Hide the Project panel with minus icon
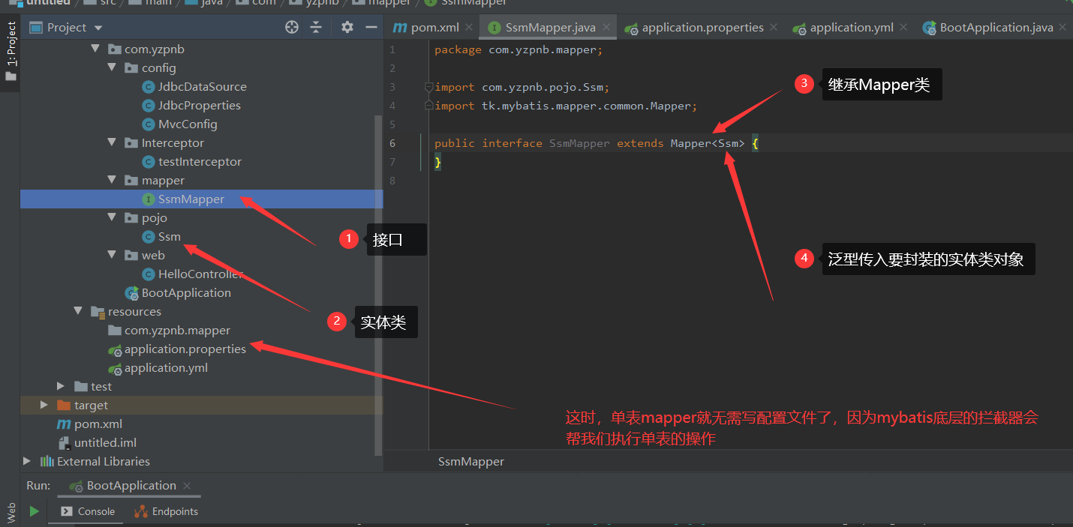 click(x=371, y=27)
